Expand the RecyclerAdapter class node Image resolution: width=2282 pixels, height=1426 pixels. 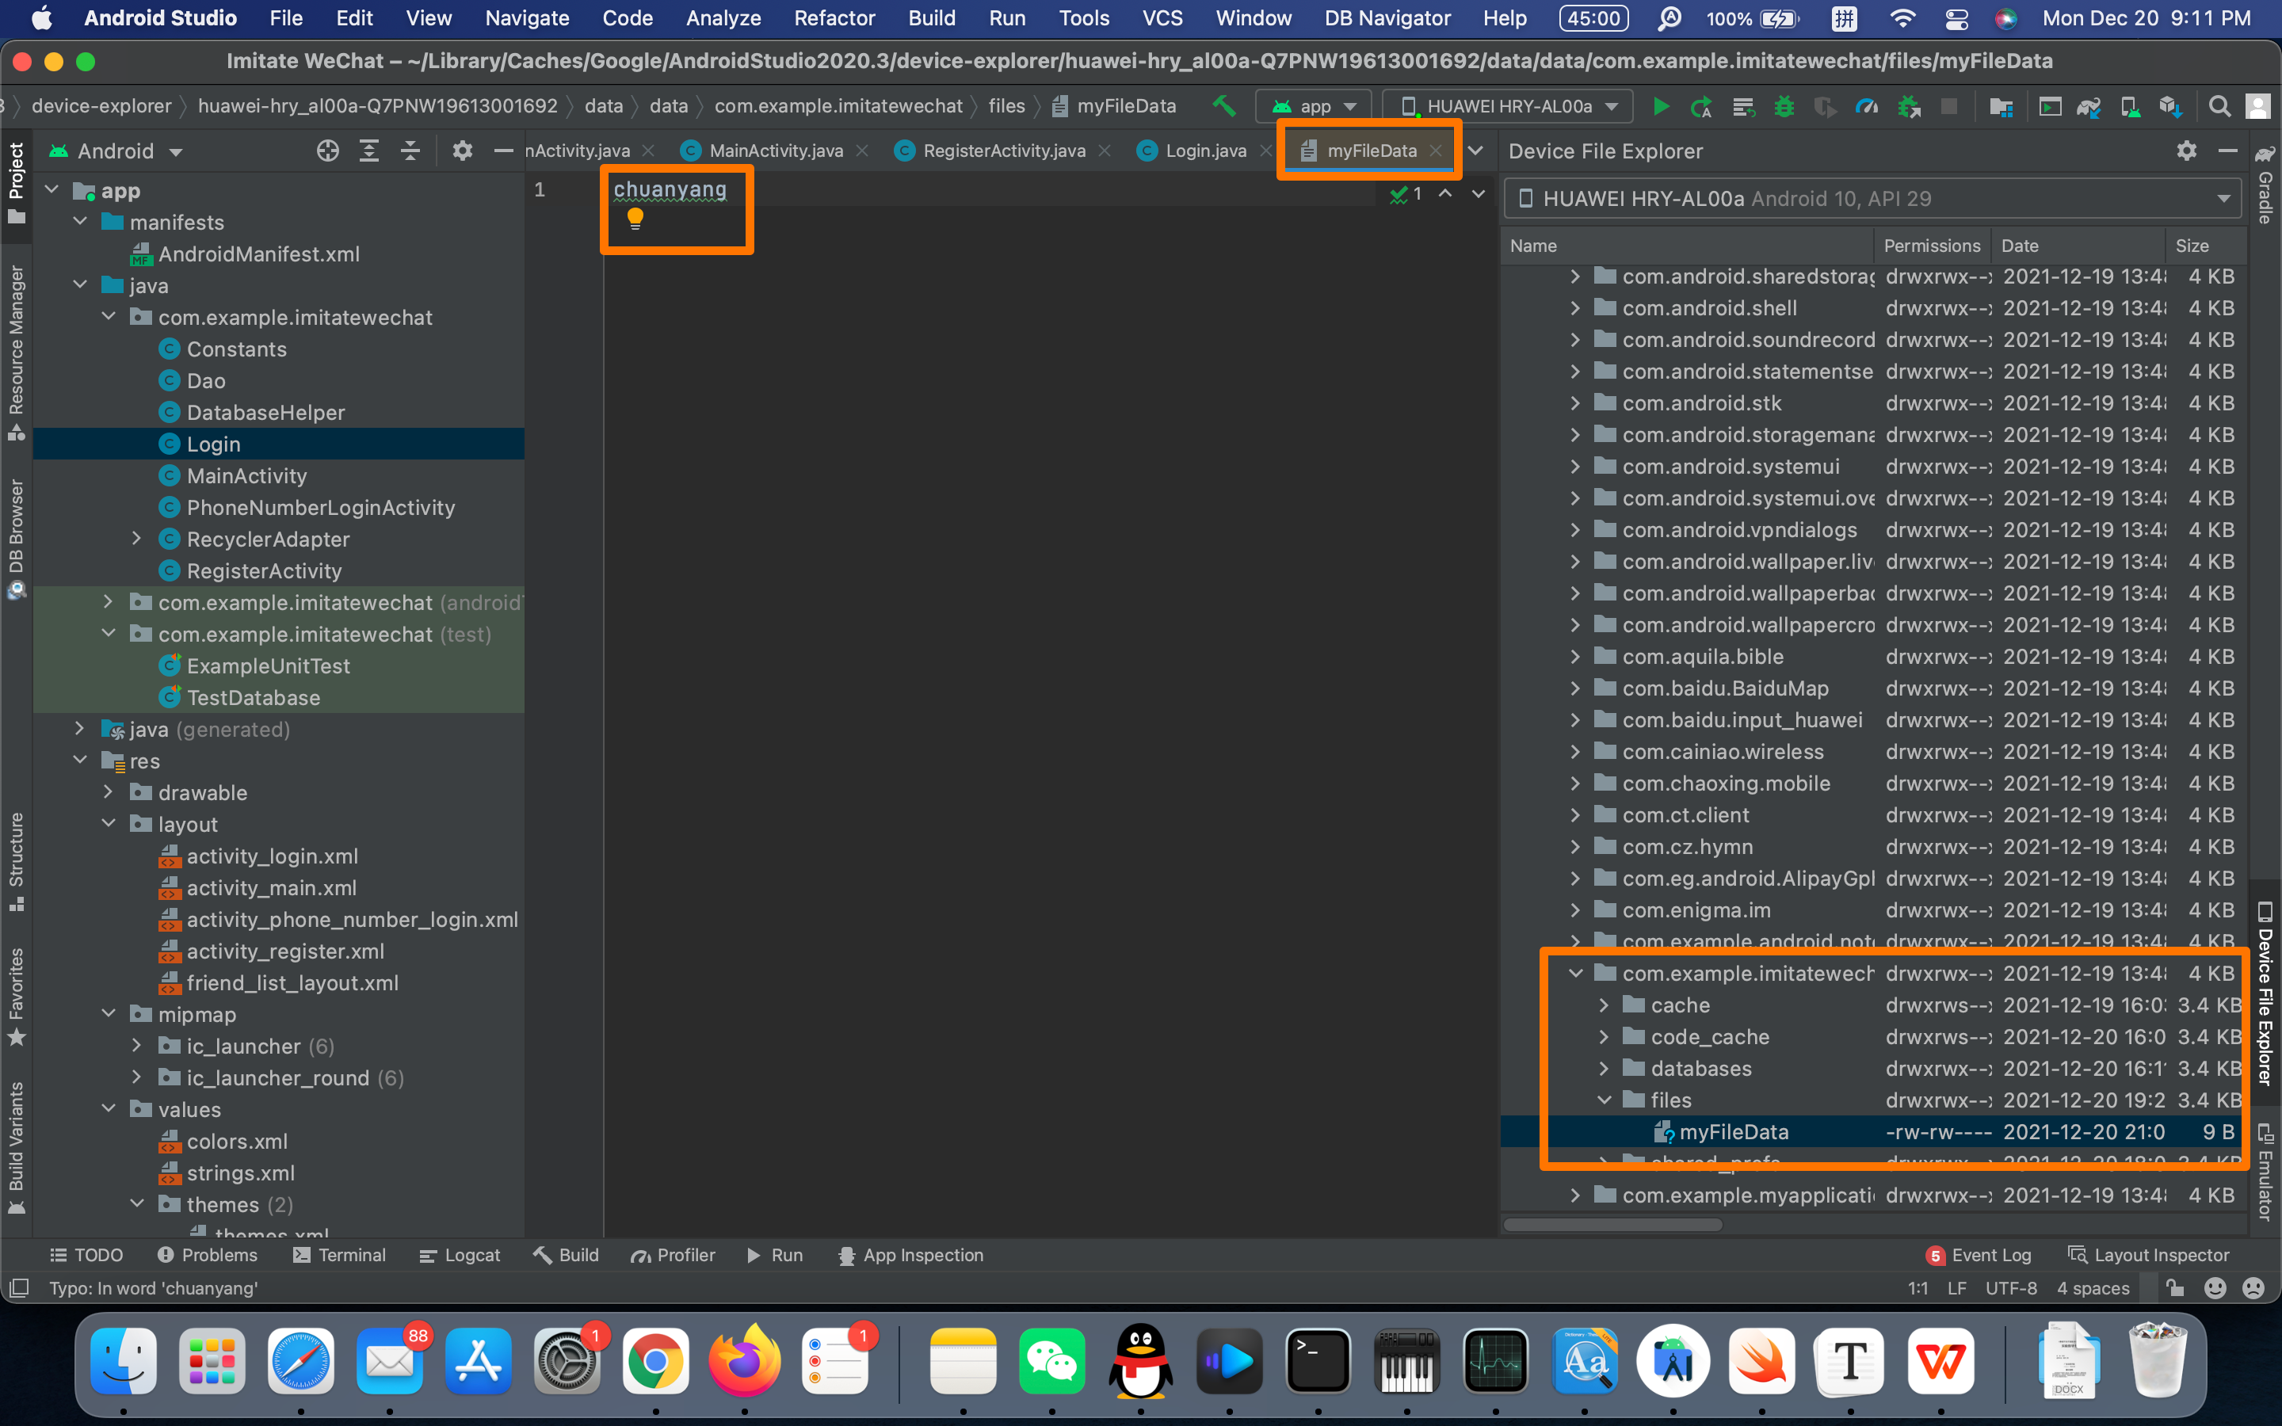[x=137, y=539]
